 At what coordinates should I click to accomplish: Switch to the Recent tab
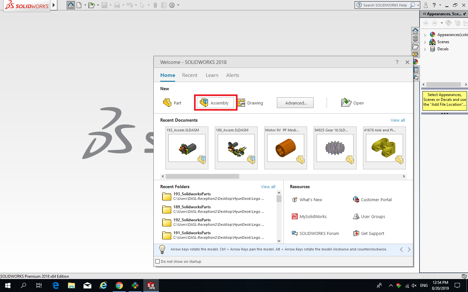pyautogui.click(x=190, y=75)
